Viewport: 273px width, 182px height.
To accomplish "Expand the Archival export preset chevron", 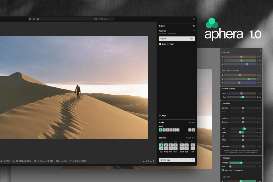I will point(194,31).
